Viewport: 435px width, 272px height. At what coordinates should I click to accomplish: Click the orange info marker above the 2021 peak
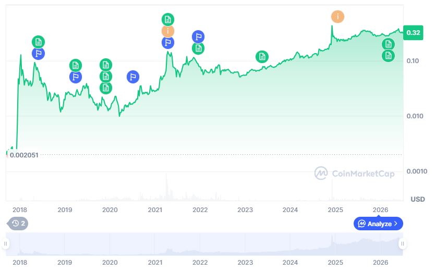pyautogui.click(x=168, y=31)
